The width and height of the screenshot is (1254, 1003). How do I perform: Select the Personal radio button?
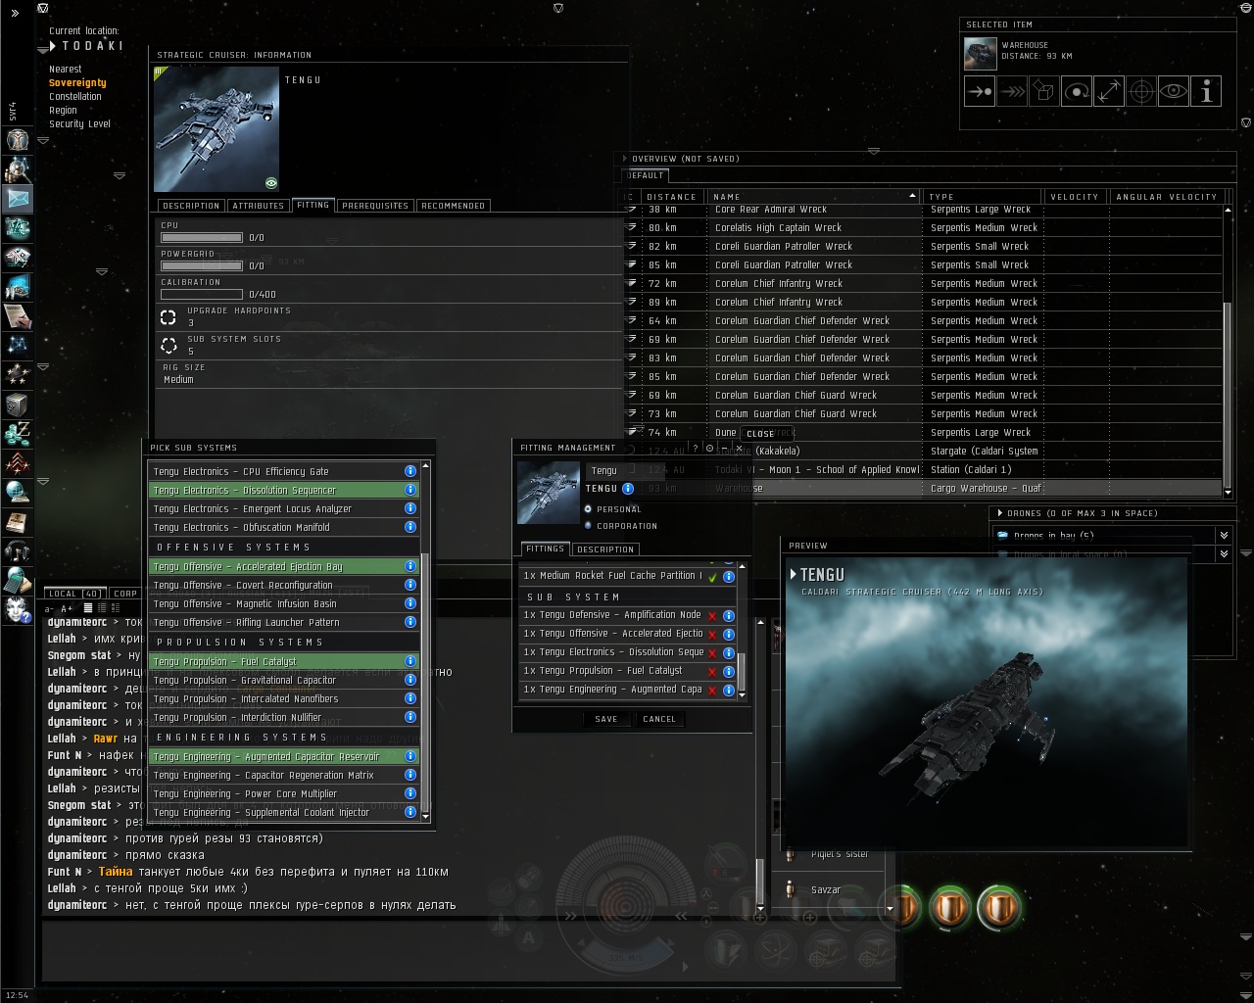[588, 509]
